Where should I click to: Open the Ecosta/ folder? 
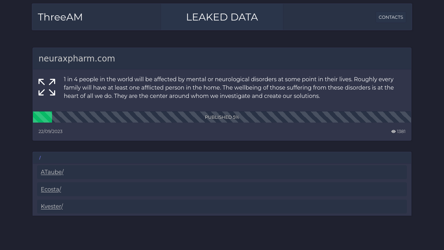51,189
